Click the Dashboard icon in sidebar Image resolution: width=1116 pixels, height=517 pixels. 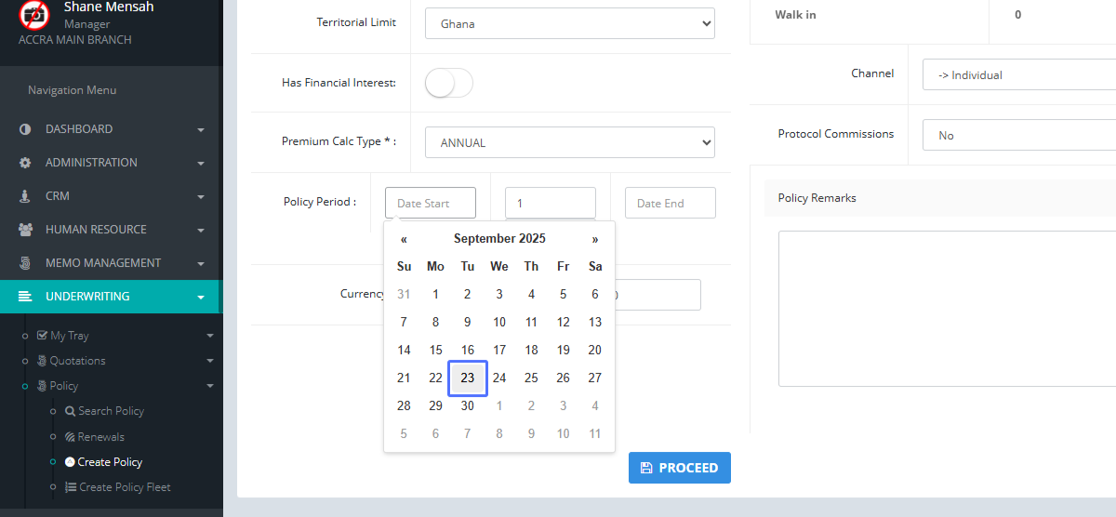[25, 129]
